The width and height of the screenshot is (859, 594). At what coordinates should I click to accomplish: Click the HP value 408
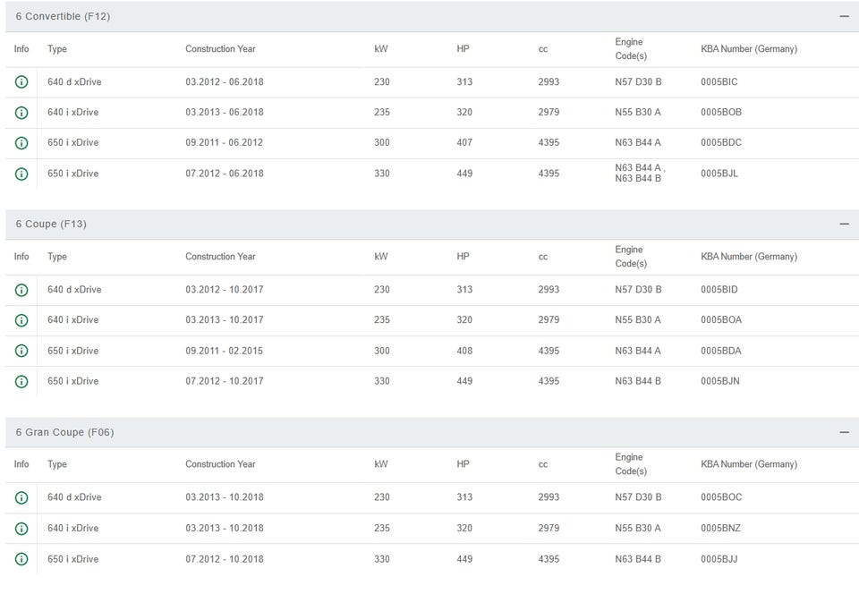click(464, 351)
